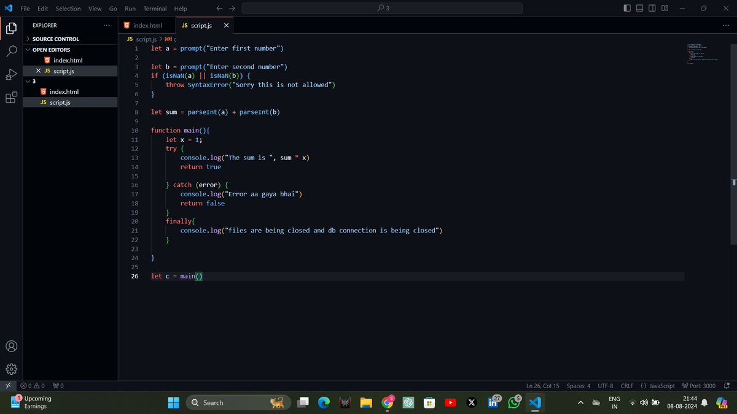Click Port: 3000 Live Server status
Viewport: 737px width, 414px height.
click(x=698, y=386)
